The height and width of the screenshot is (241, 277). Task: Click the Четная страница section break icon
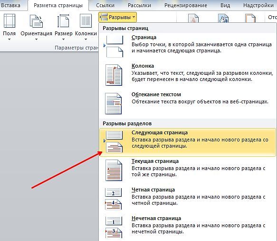(x=114, y=199)
